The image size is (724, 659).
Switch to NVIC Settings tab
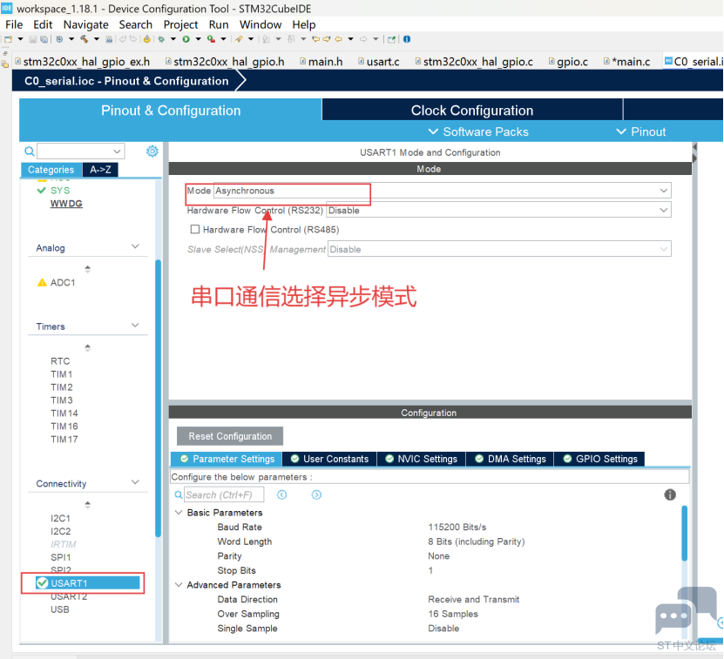pos(421,459)
